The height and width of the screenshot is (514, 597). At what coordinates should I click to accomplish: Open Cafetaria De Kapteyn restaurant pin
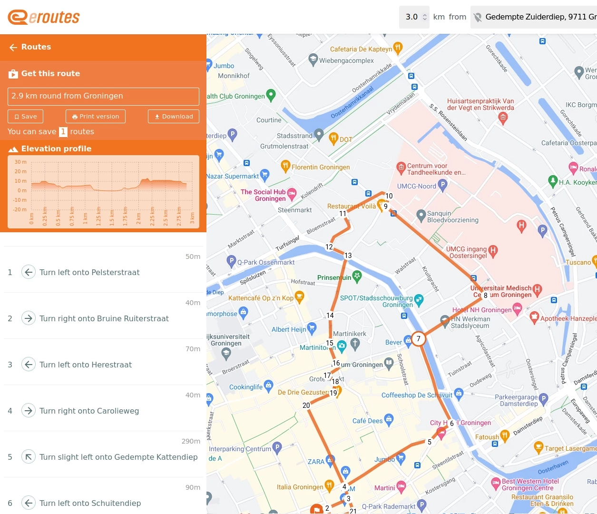pos(398,47)
